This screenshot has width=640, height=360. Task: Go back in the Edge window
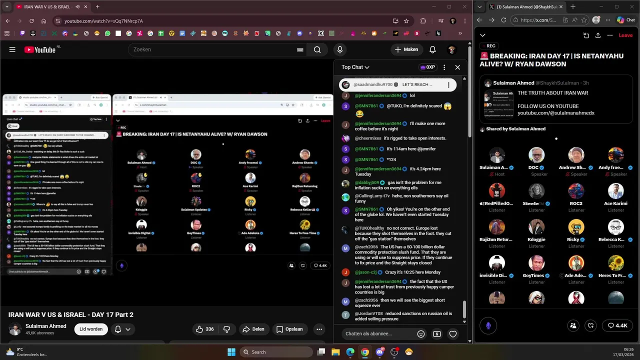479,20
